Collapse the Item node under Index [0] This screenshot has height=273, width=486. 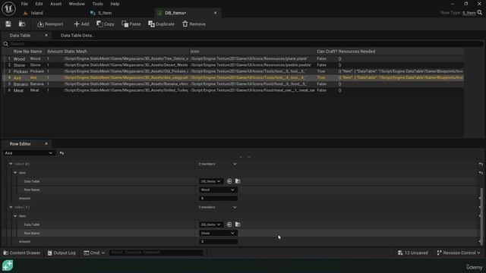tap(15, 173)
